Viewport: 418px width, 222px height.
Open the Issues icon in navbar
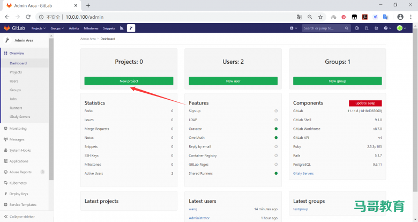pos(357,28)
